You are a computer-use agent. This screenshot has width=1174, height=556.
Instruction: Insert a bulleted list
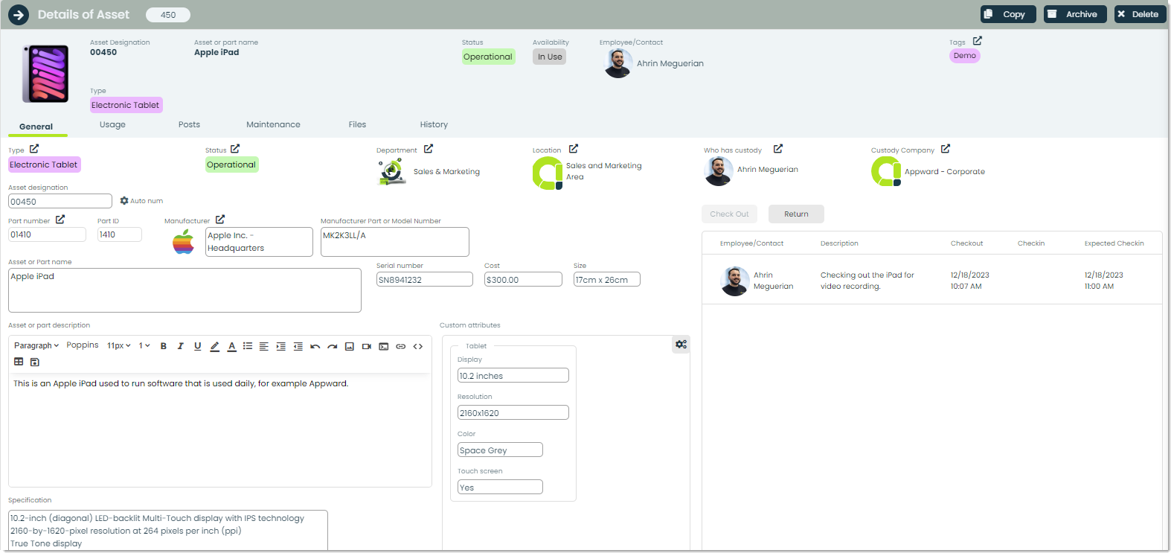point(248,346)
